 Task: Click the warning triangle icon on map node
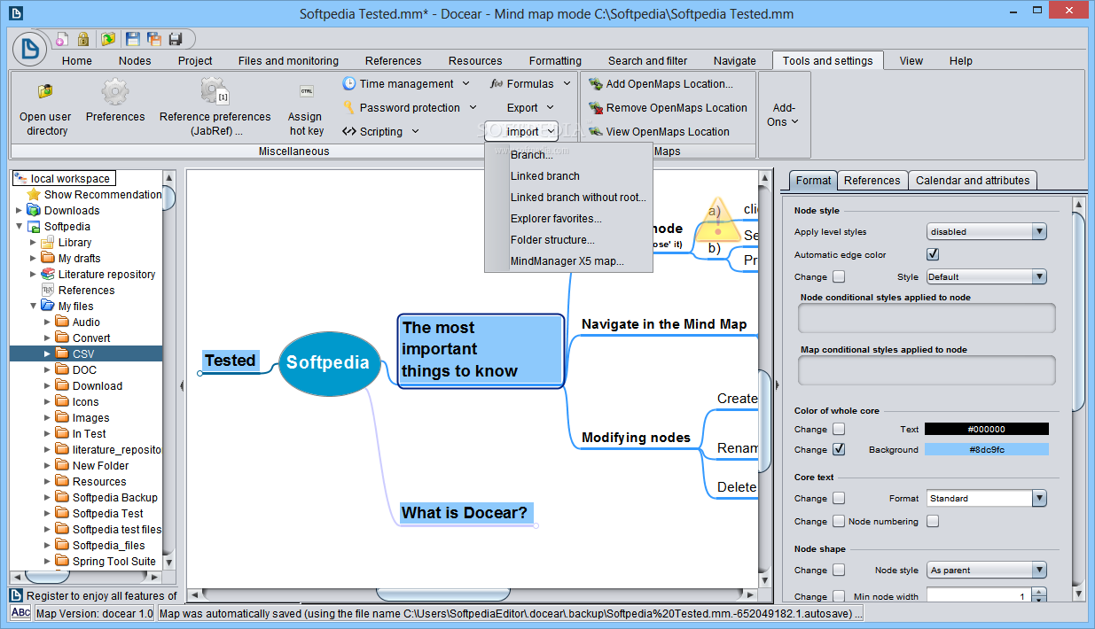click(718, 220)
